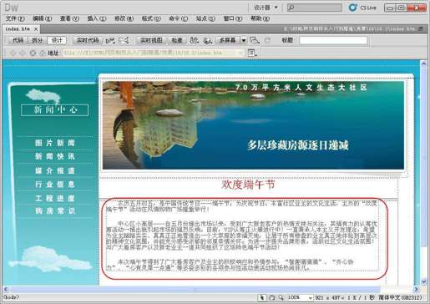Click the 检查 (Inspect) button

177,40
